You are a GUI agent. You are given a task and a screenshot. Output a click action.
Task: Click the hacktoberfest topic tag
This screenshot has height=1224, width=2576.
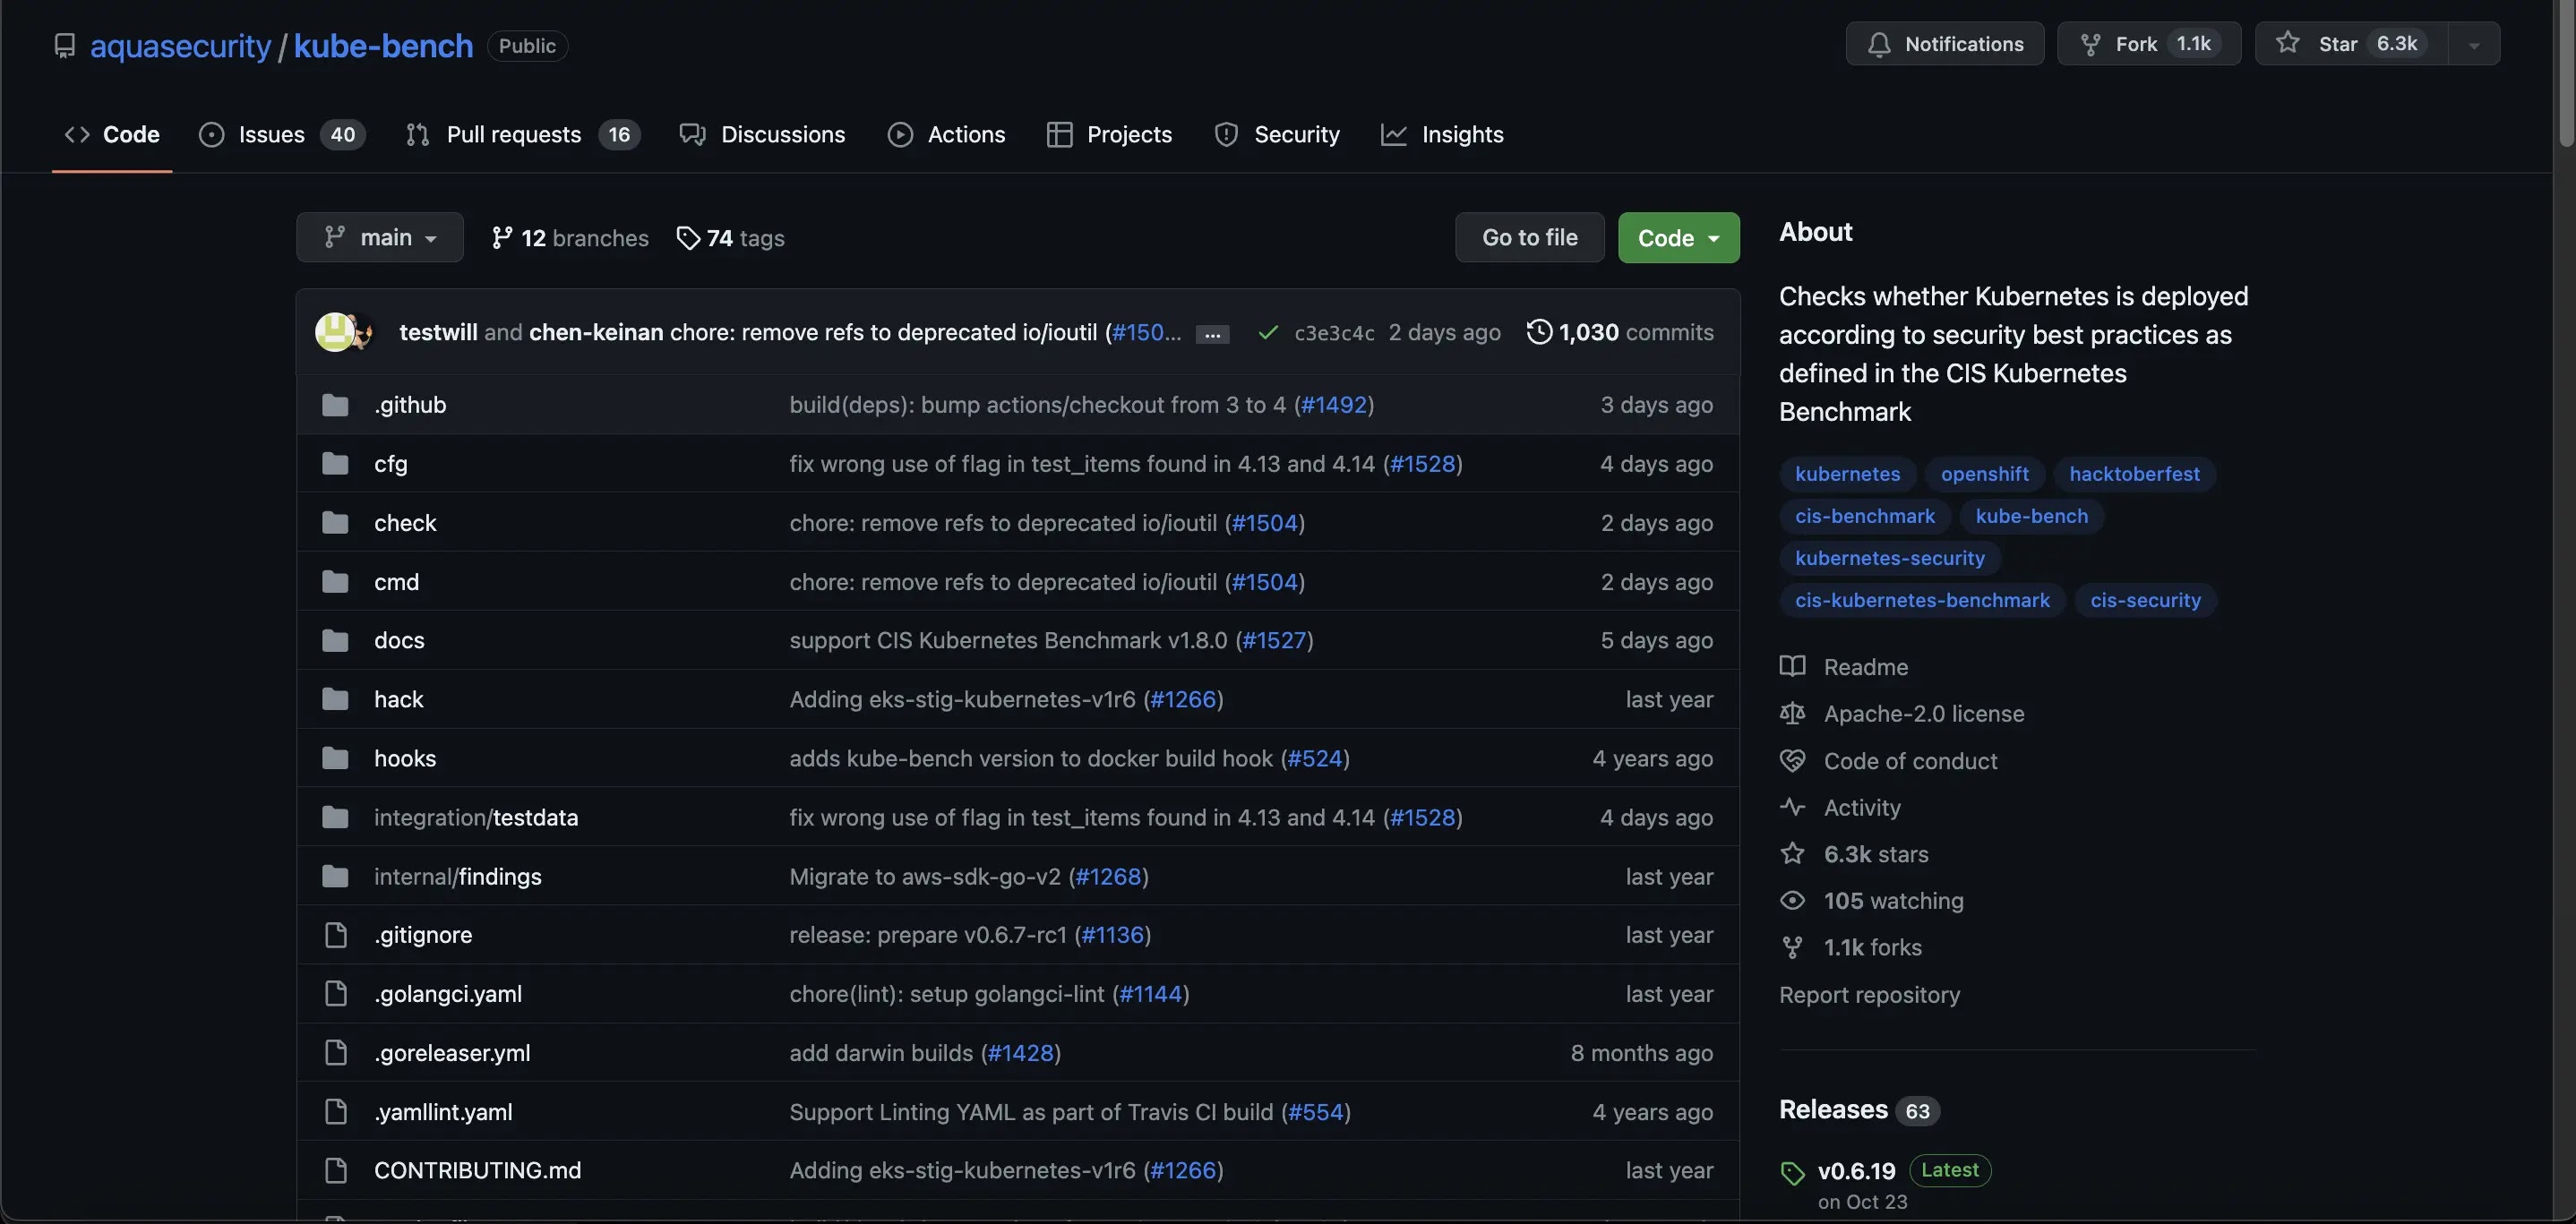2134,474
